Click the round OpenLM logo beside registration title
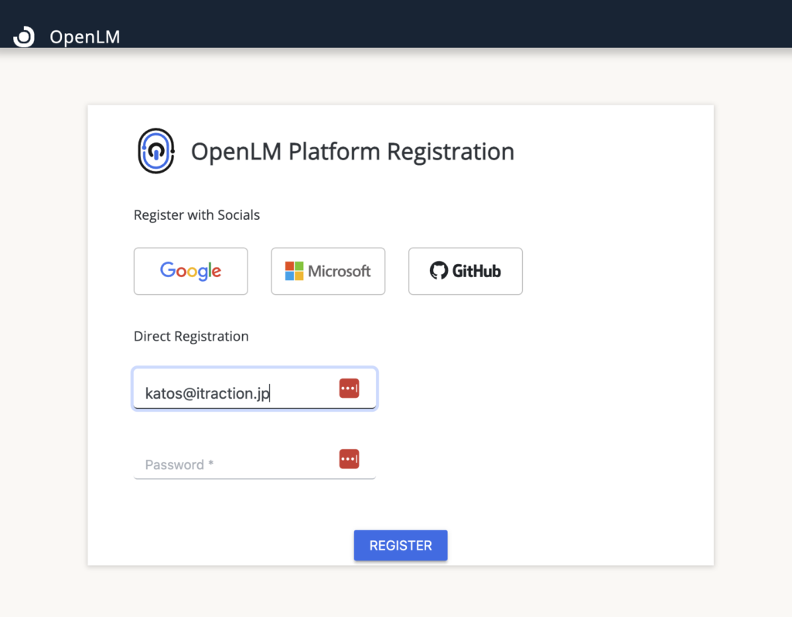Viewport: 792px width, 617px height. (156, 151)
